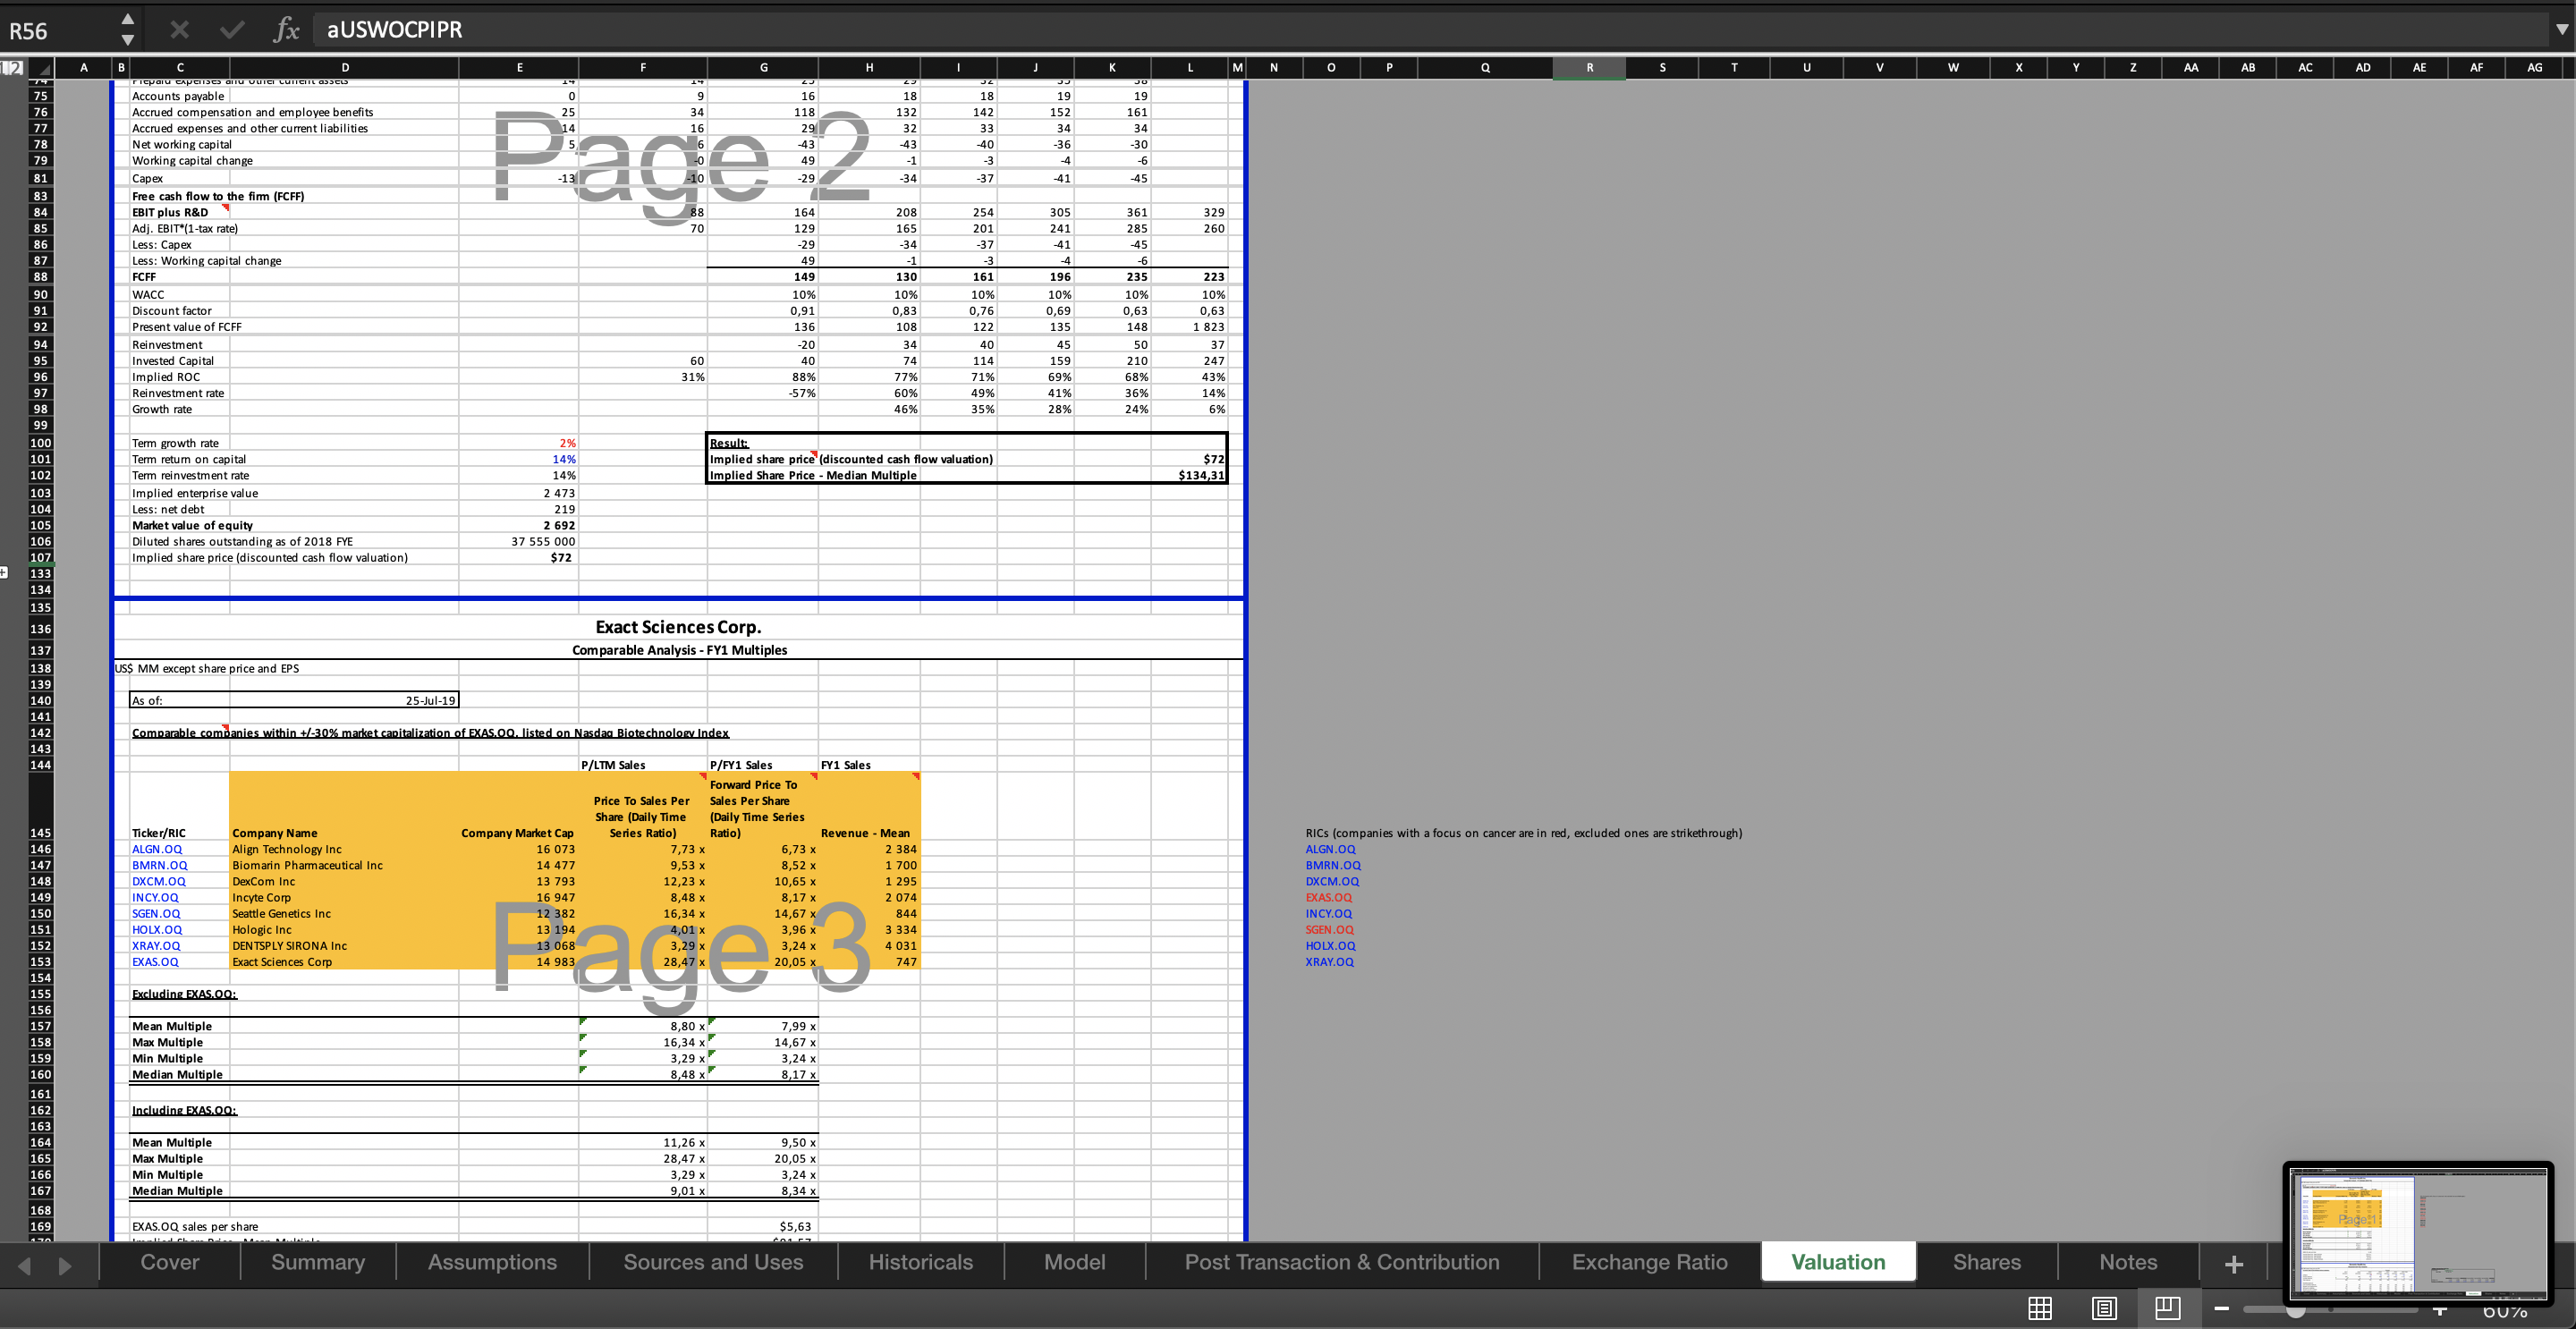The image size is (2576, 1329).
Task: Switch to Page Break Preview icon
Action: [2168, 1308]
